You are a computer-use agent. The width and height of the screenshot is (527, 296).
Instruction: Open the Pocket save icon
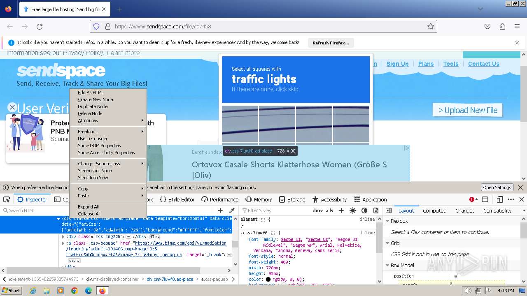487,26
